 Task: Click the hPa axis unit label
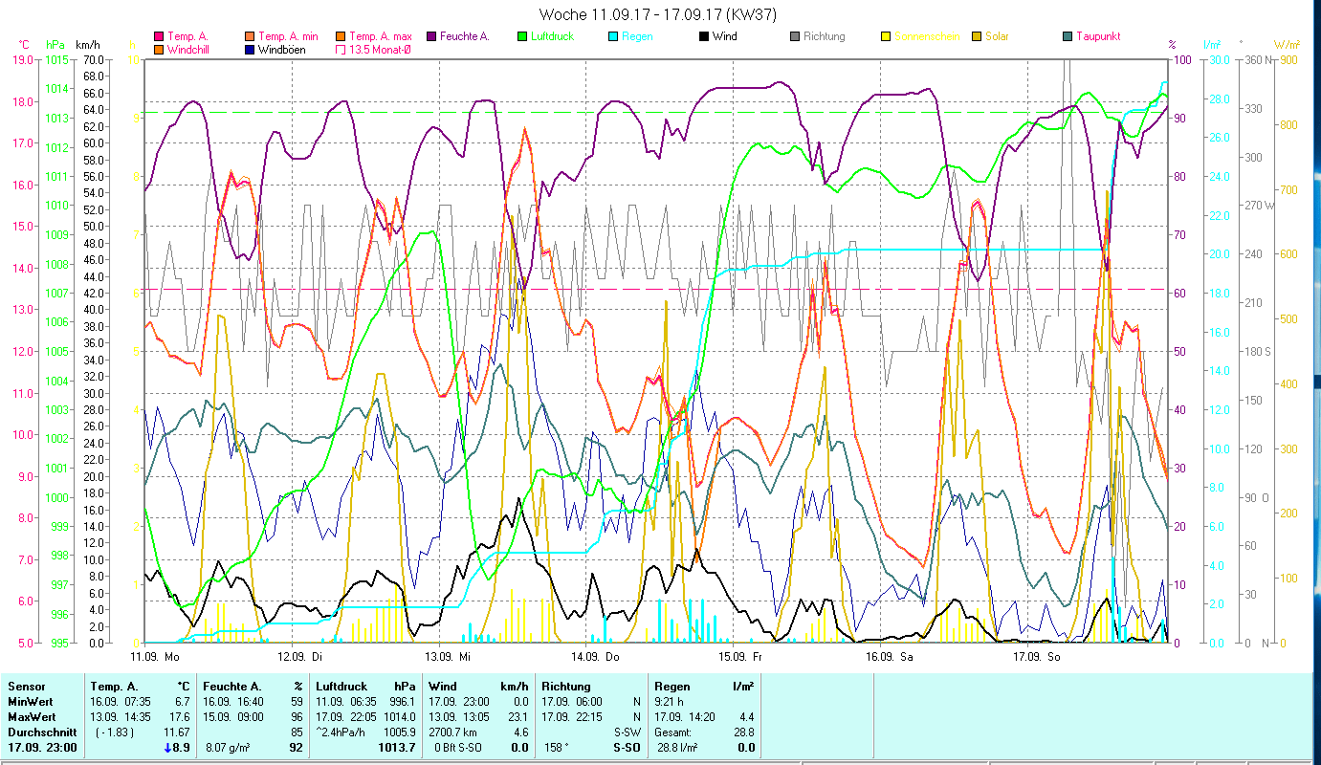pyautogui.click(x=55, y=45)
